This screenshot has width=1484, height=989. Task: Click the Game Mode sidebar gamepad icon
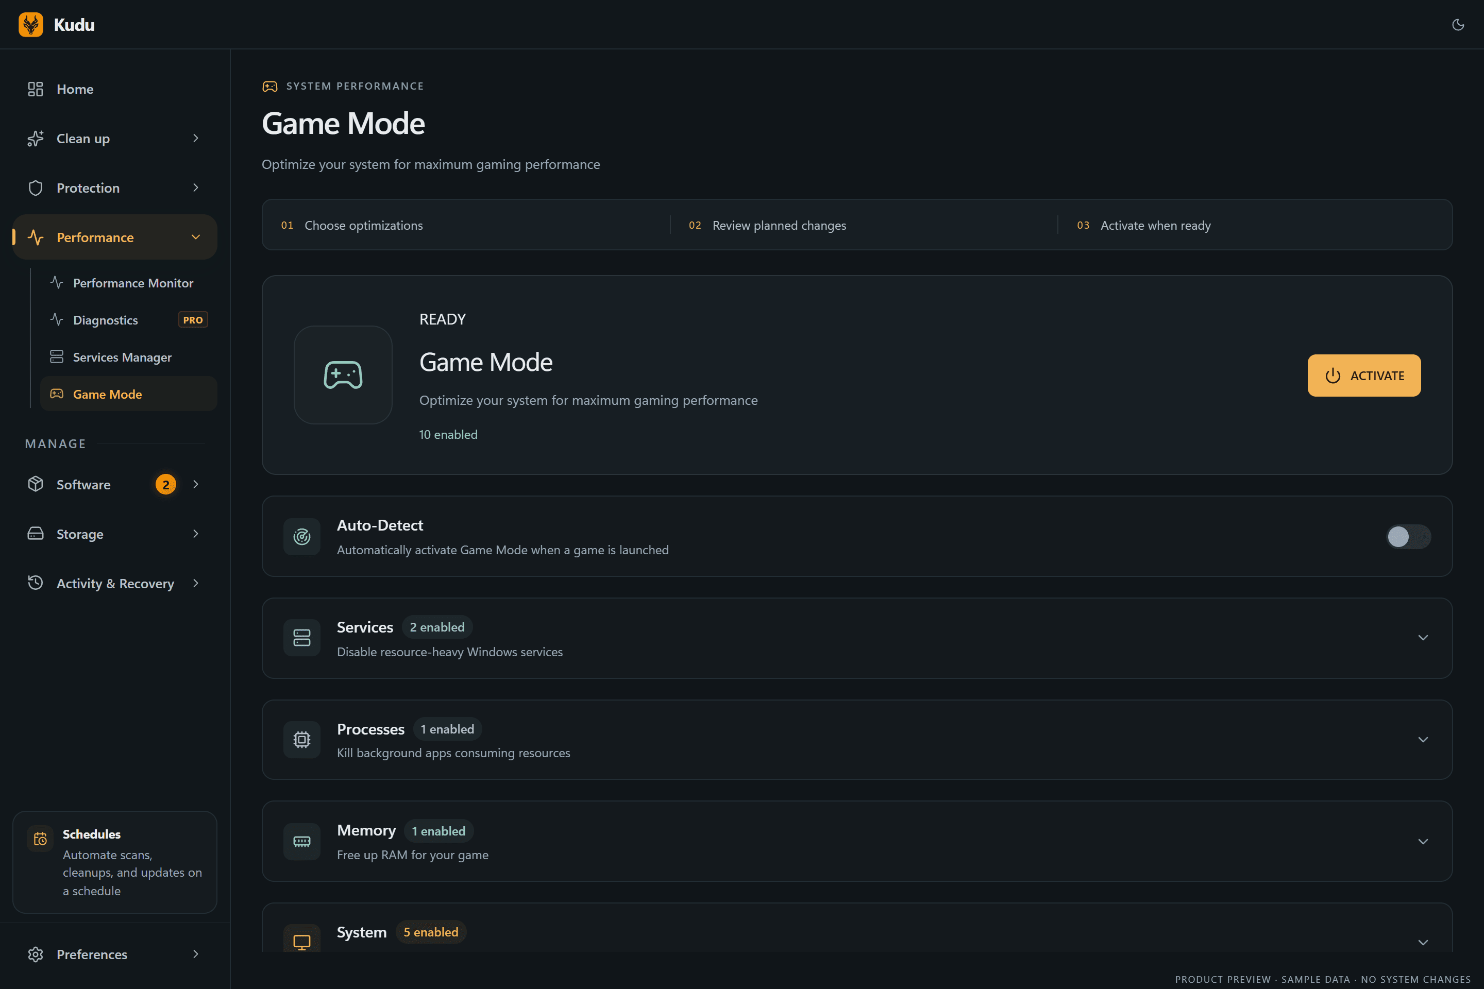pos(57,394)
